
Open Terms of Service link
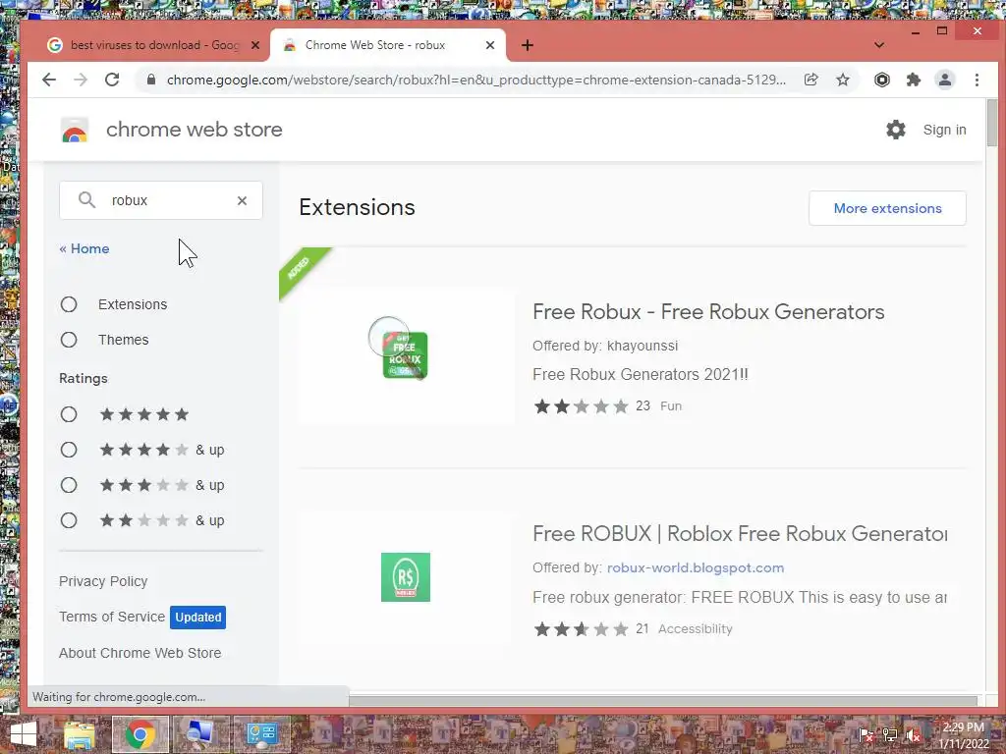point(112,617)
